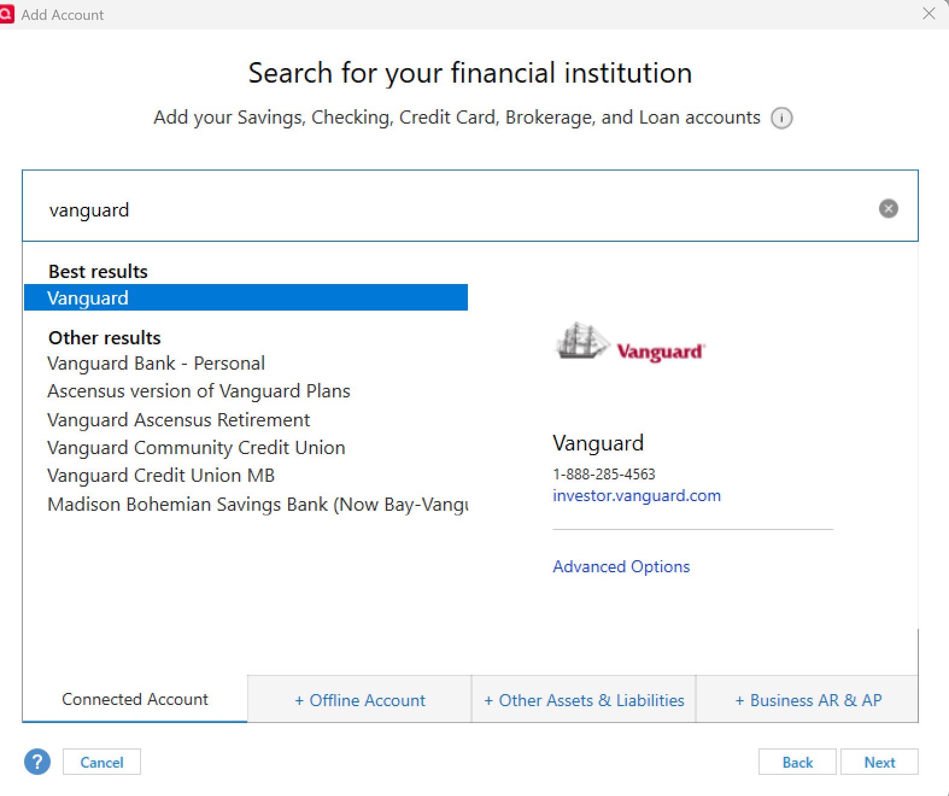The image size is (949, 796).
Task: Select Vanguard Bank - Personal
Action: [156, 363]
